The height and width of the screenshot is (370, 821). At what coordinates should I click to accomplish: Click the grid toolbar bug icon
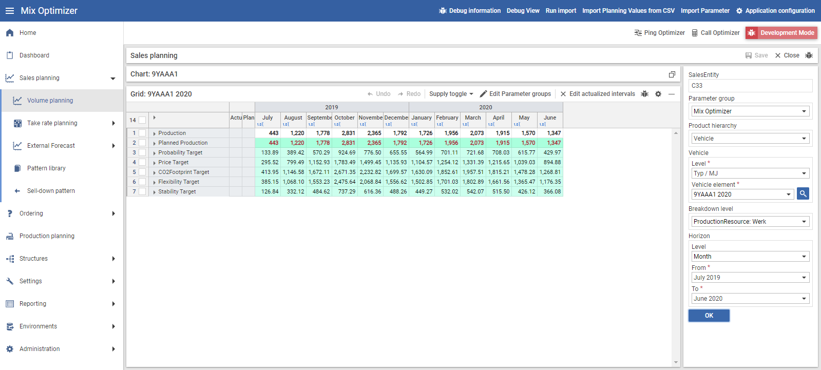pos(645,94)
